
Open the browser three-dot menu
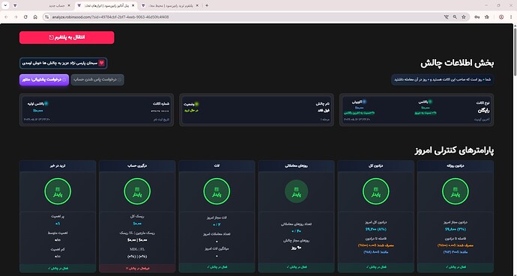[511, 16]
